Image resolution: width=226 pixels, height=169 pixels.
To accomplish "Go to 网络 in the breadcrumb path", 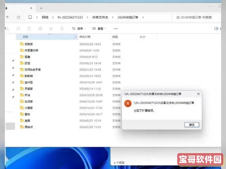I will tap(45, 17).
